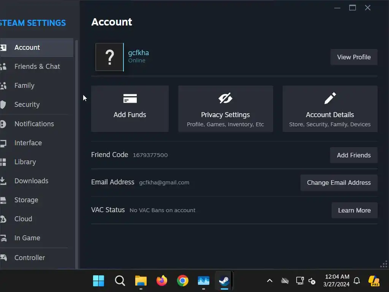This screenshot has height=292, width=389.
Task: Click the gcfkha username link
Action: pyautogui.click(x=138, y=53)
